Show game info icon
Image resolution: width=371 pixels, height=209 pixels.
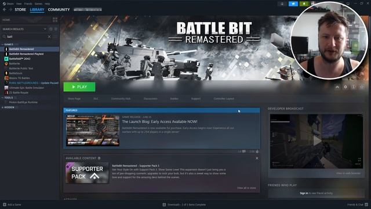(354, 87)
